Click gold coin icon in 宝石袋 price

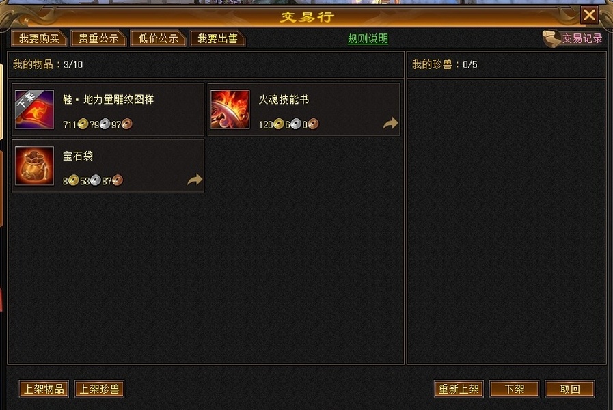click(x=74, y=180)
